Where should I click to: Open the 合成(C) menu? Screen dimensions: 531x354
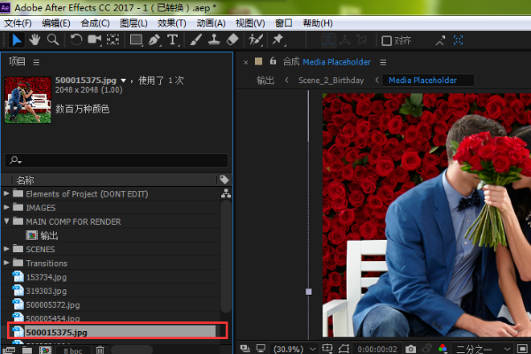[x=95, y=22]
